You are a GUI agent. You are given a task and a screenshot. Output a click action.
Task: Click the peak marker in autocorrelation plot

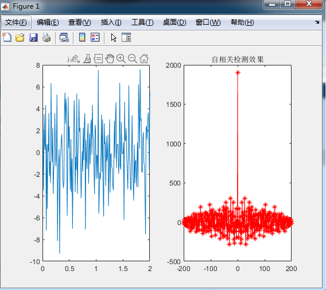coord(238,72)
